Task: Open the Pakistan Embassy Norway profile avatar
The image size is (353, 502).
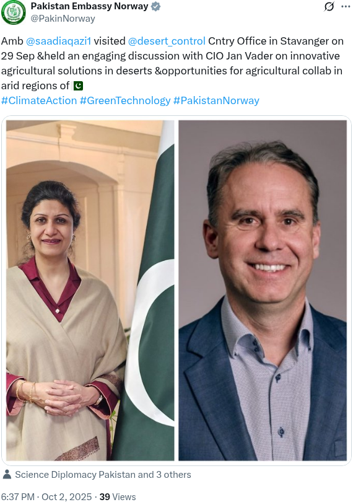Action: (14, 12)
